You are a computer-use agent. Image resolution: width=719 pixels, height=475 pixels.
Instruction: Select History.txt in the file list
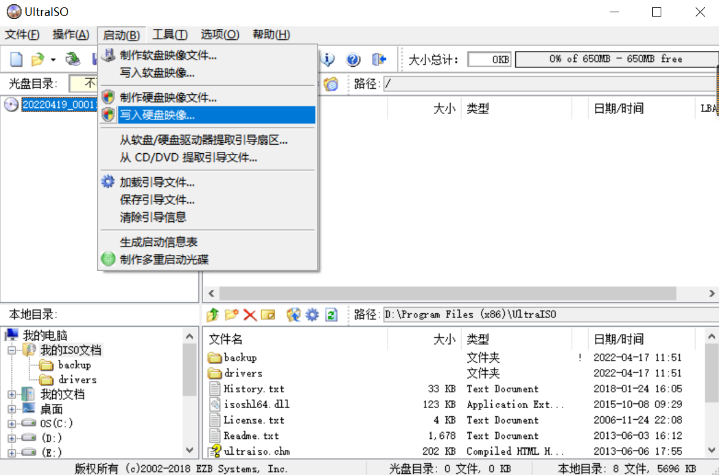coord(252,389)
